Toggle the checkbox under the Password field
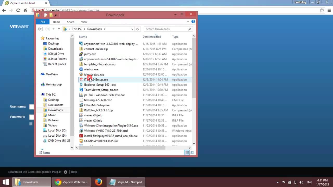The image size is (333, 187). [x=31, y=124]
